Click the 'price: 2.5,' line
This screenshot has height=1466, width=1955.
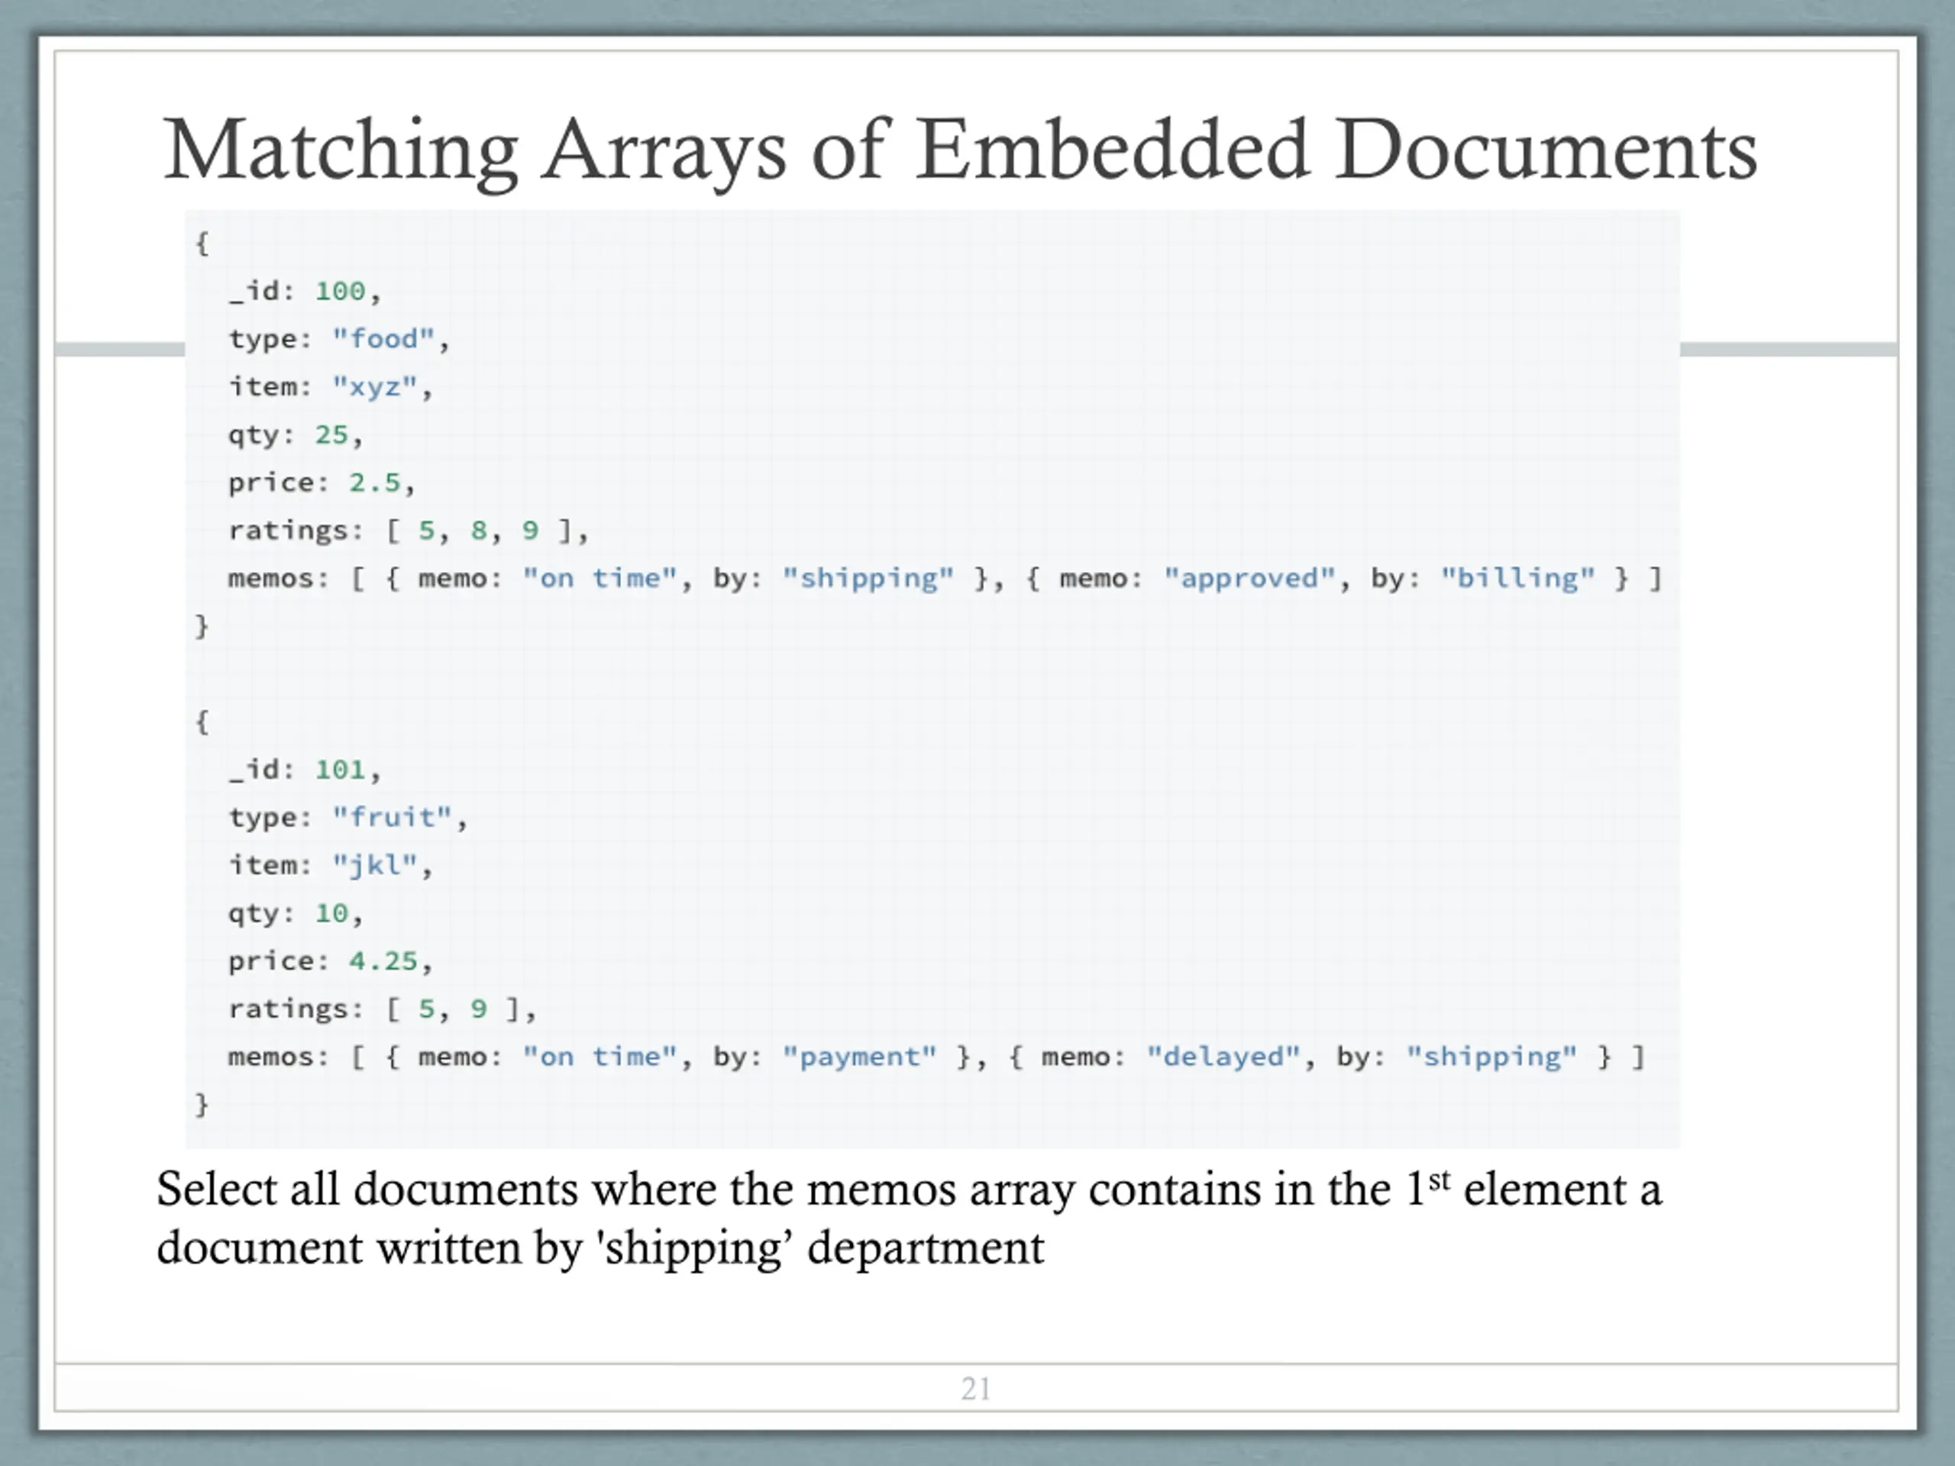pos(321,483)
